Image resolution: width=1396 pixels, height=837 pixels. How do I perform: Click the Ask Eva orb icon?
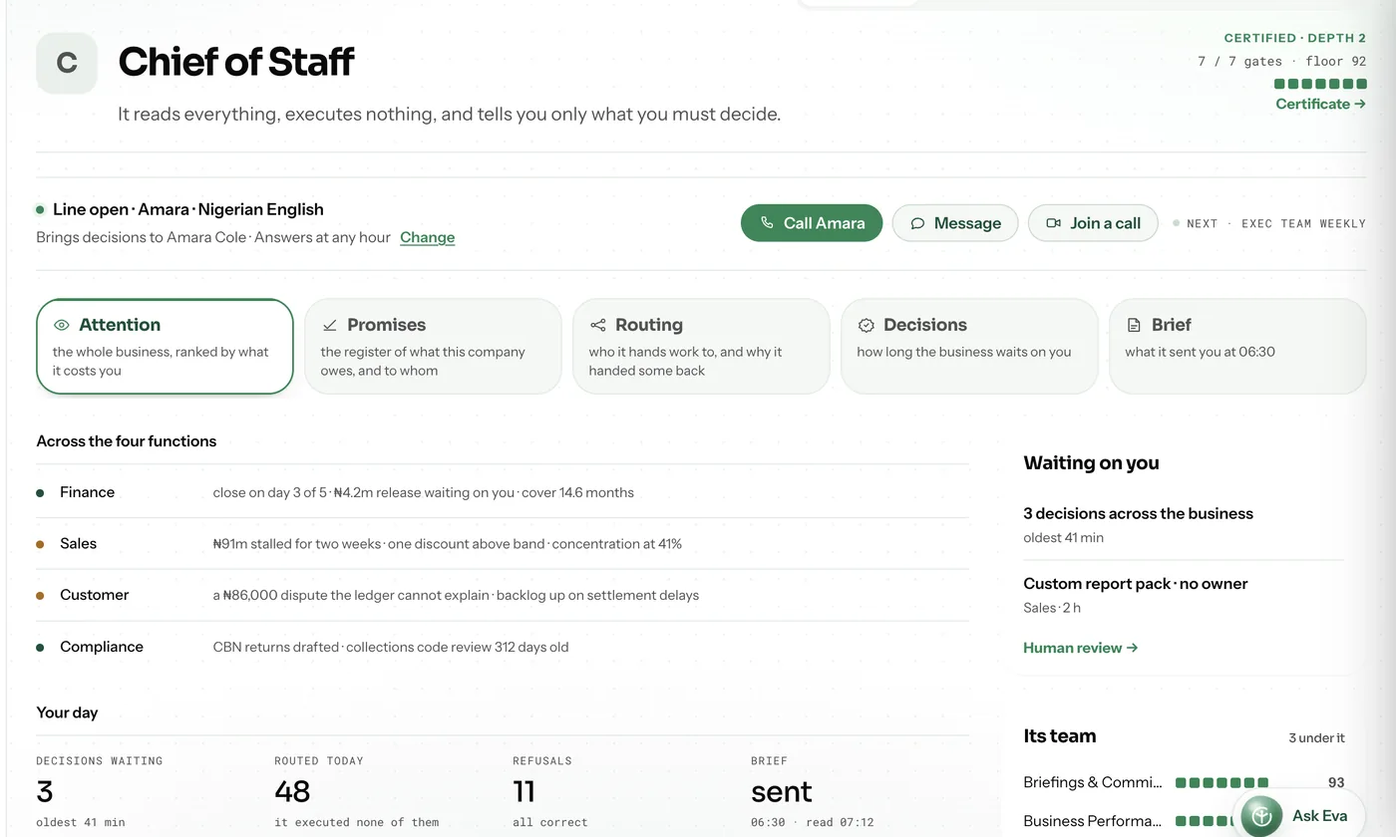click(1261, 816)
